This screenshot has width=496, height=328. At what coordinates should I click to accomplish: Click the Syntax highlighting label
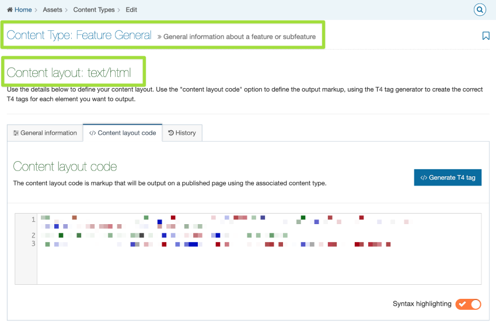pos(422,303)
